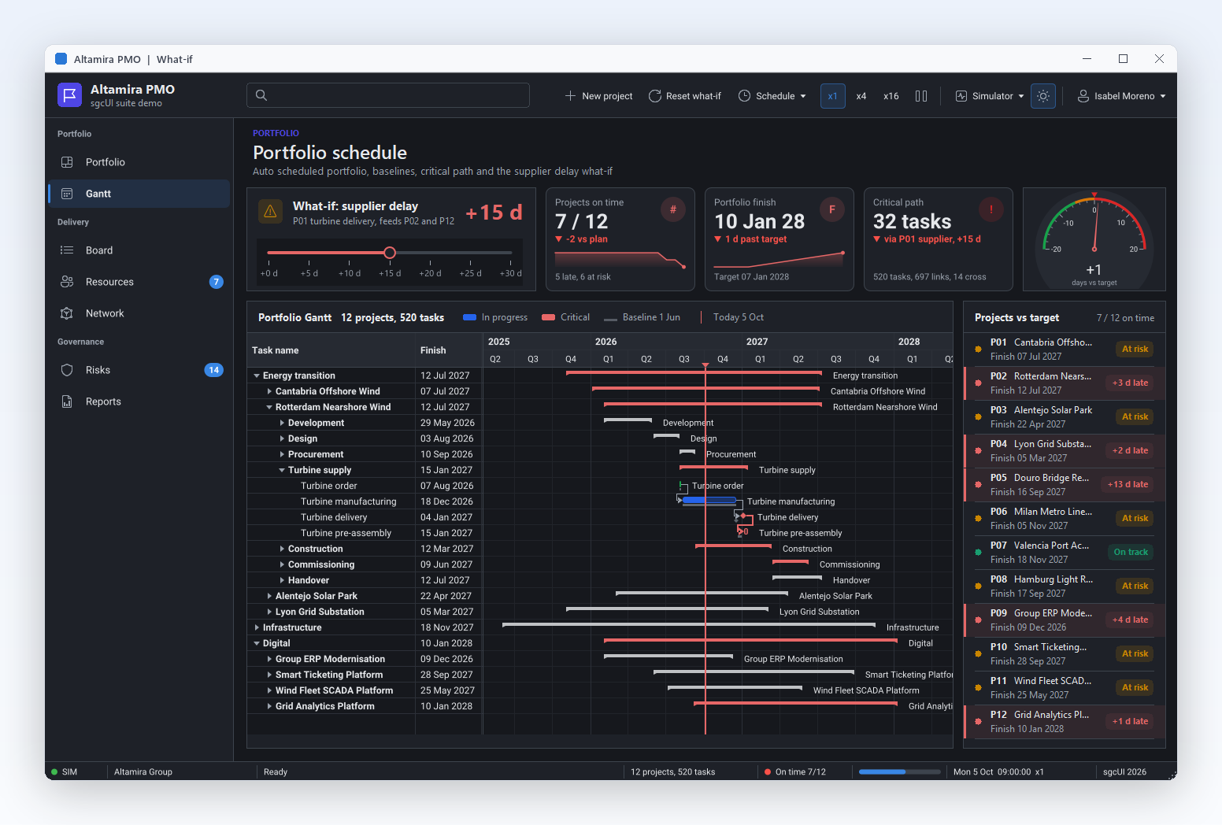Toggle the Critical legend item
Viewport: 1222px width, 825px height.
click(x=566, y=317)
